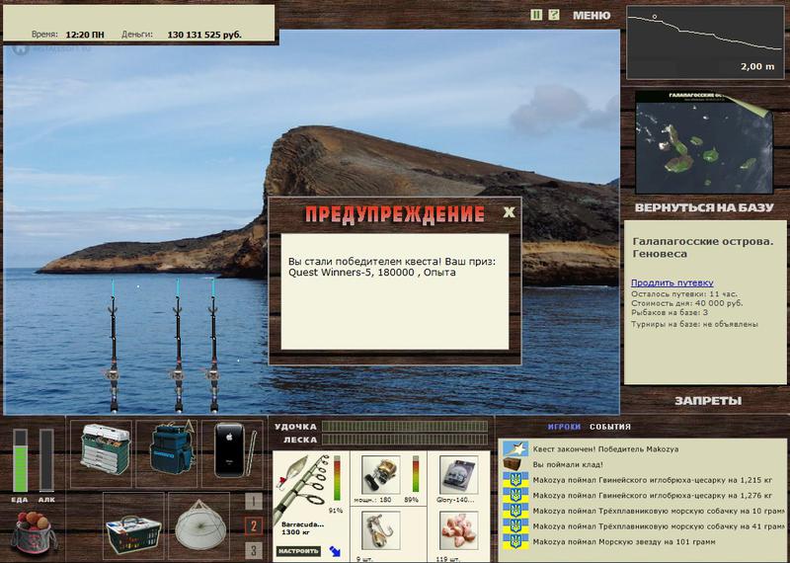790x563 pixels.
Task: Select rod slot 2
Action: [x=254, y=526]
